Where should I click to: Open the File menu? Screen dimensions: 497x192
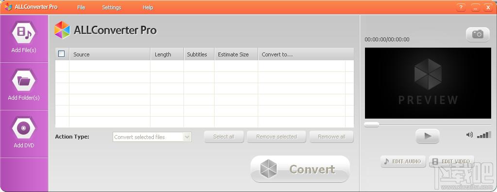coord(81,7)
